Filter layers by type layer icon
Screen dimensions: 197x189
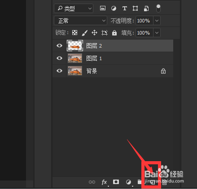point(125,8)
